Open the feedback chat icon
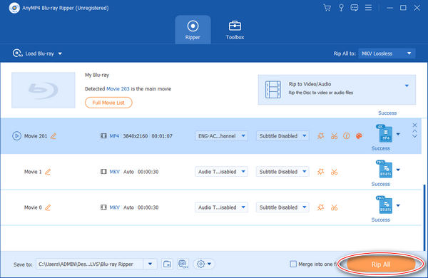This screenshot has width=428, height=278. [x=355, y=8]
